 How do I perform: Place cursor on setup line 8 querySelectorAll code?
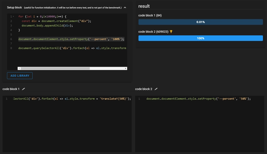point(72,48)
